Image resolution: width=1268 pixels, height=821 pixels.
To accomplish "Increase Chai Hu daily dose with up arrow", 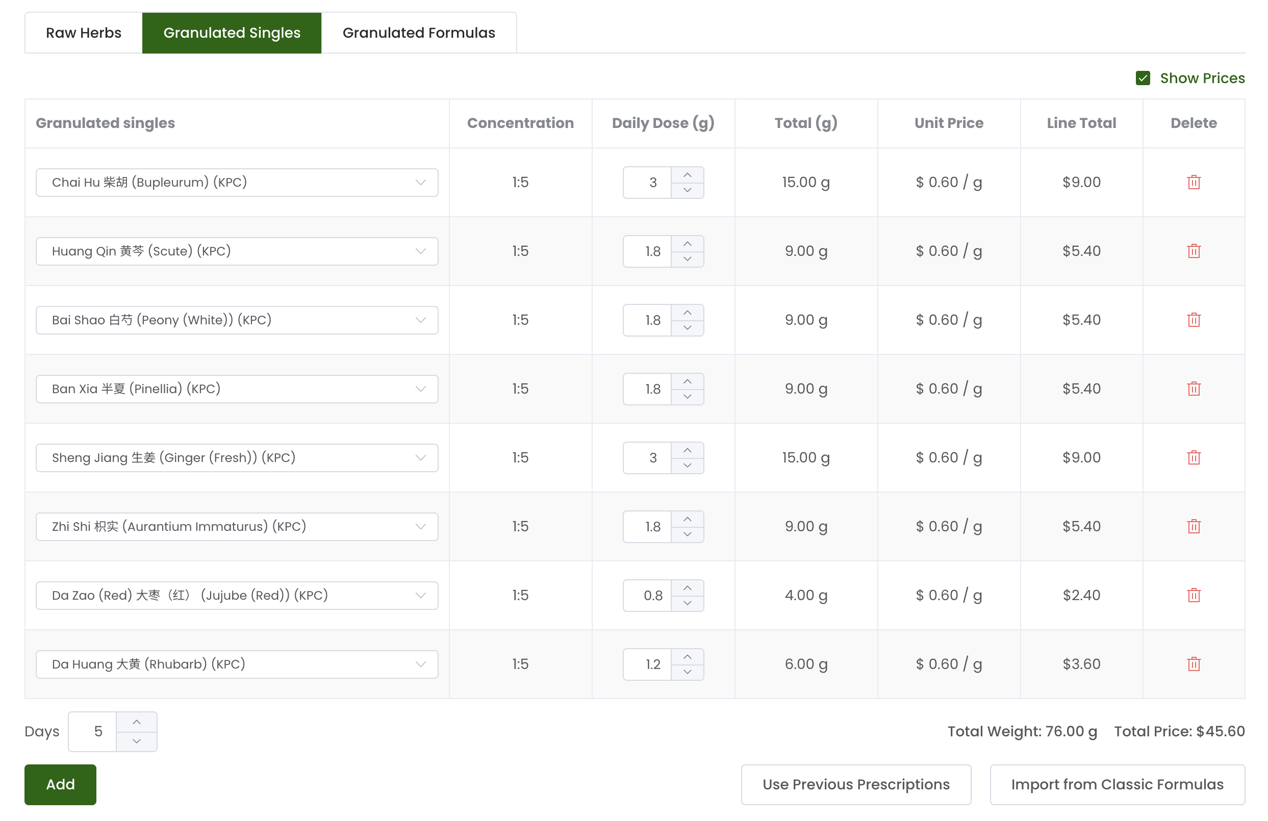I will 687,175.
